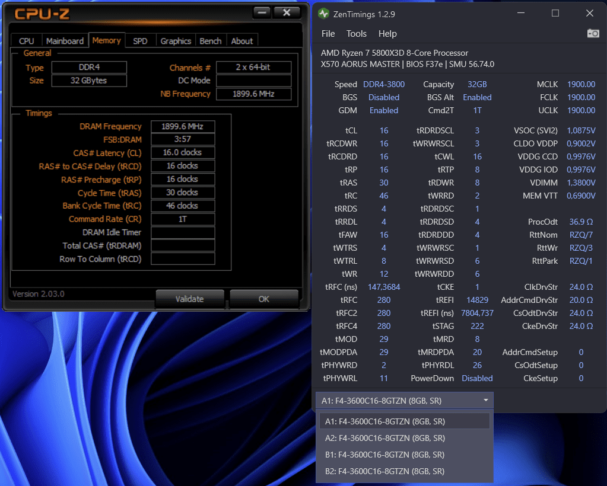Click the MCLK value 1900.00
607x486 pixels.
(581, 84)
